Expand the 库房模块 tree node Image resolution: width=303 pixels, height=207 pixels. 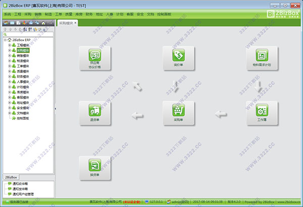(10, 92)
